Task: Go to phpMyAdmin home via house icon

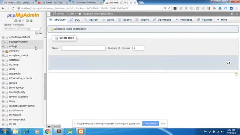Action: coord(16,21)
